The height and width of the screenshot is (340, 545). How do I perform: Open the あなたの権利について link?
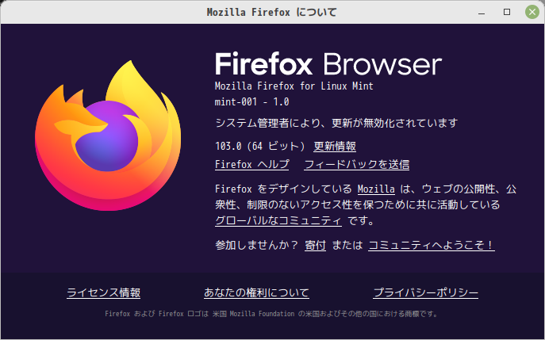click(x=256, y=292)
